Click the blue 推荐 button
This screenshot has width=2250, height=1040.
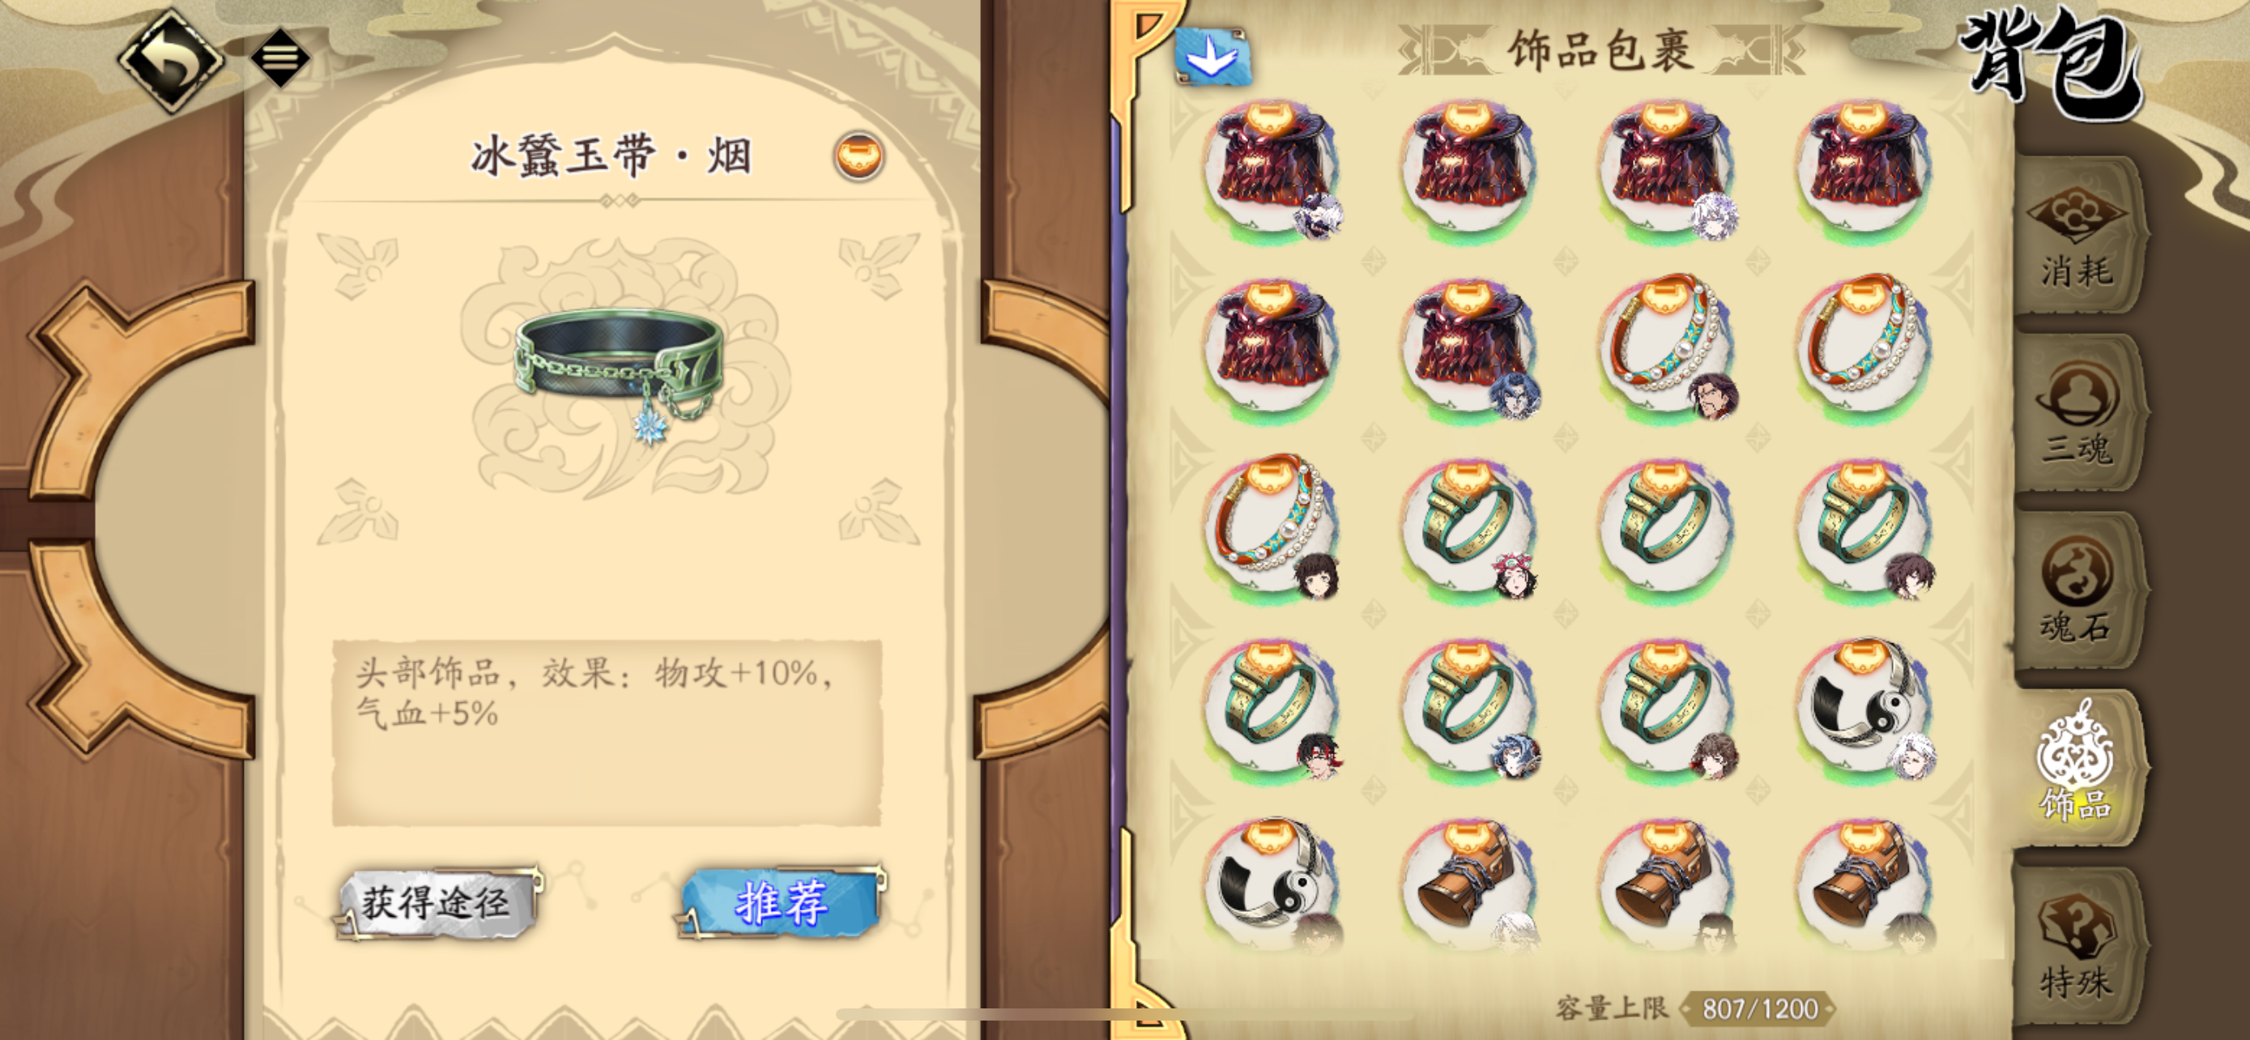[781, 903]
